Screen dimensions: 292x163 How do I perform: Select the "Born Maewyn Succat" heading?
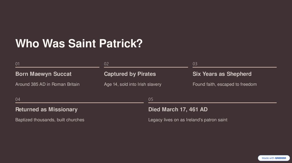coord(43,74)
